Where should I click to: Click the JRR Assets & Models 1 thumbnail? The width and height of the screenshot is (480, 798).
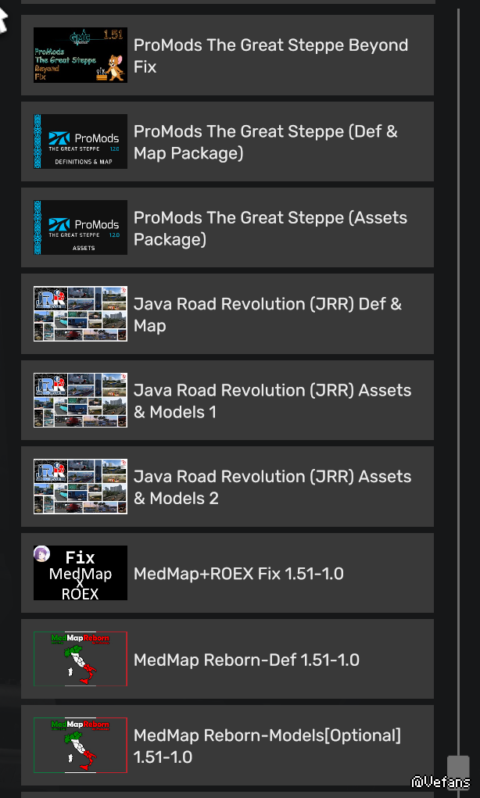point(80,400)
